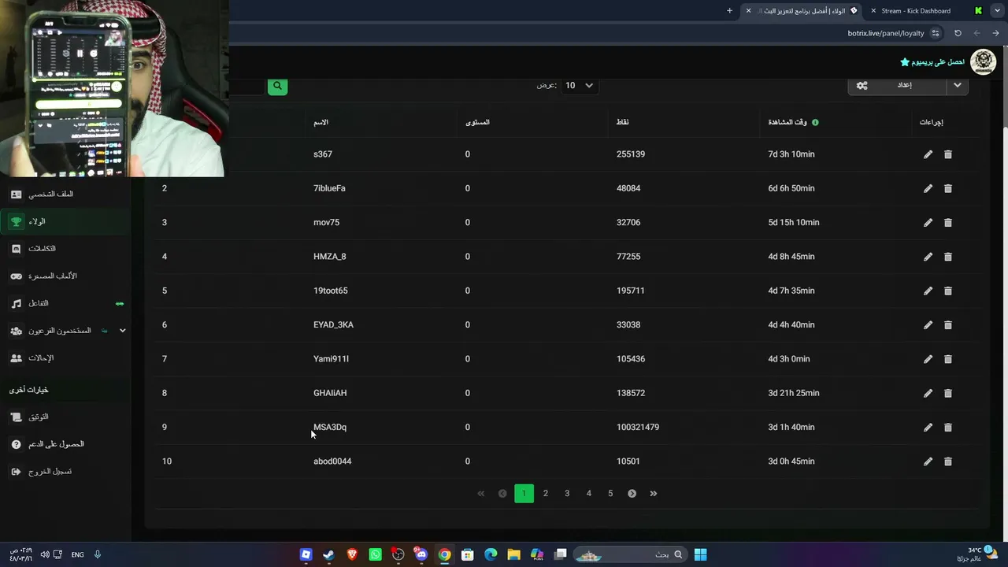1008x567 pixels.
Task: Delete the Yami911l entry
Action: [948, 359]
